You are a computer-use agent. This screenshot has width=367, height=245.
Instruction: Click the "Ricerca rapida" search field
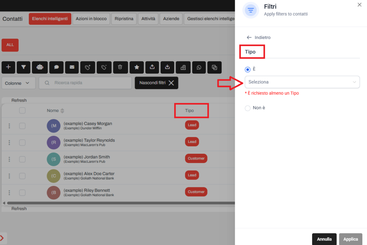click(x=85, y=83)
